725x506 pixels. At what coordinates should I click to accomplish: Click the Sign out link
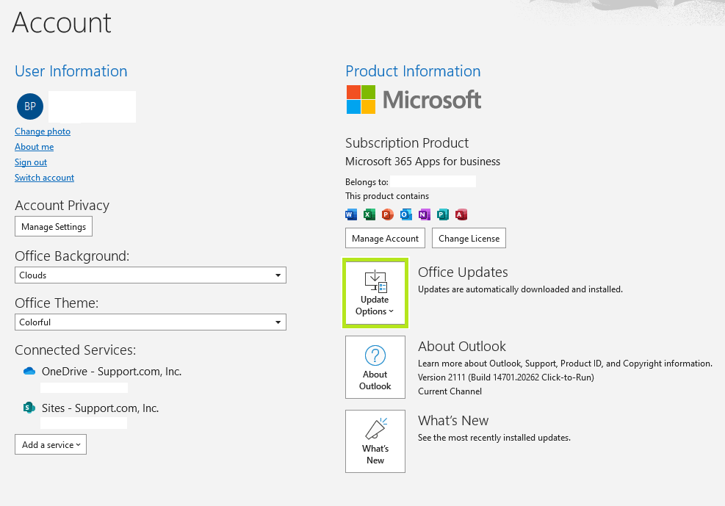[31, 162]
